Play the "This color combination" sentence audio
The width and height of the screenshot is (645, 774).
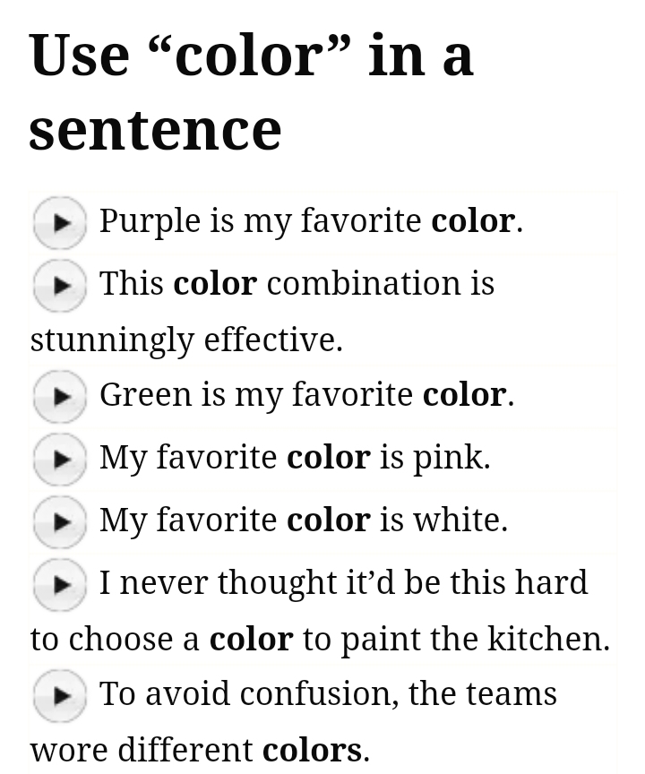(x=59, y=285)
